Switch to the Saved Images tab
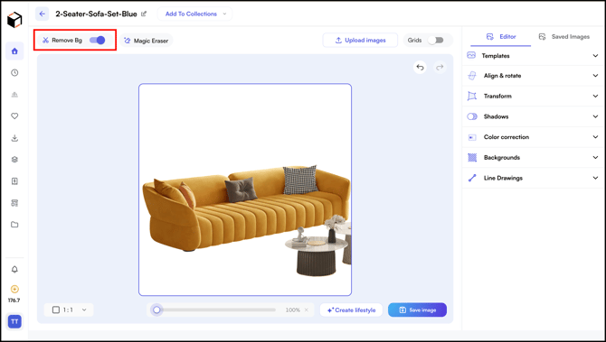606x342 pixels. tap(564, 37)
